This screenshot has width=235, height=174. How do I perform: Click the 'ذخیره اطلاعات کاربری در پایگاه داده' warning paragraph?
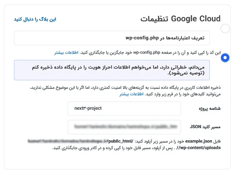click(125, 91)
